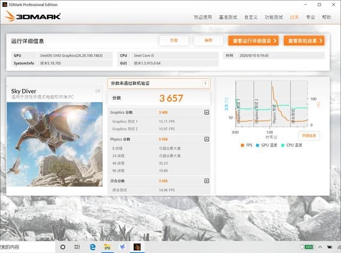
Task: Open the 专业 tab
Action: [x=310, y=17]
